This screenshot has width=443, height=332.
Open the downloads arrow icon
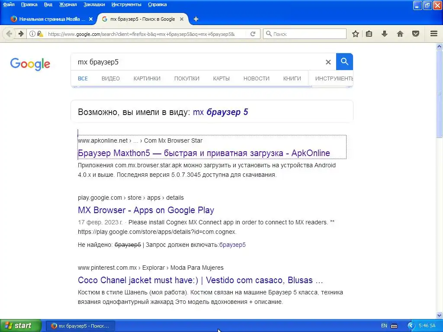pyautogui.click(x=385, y=34)
